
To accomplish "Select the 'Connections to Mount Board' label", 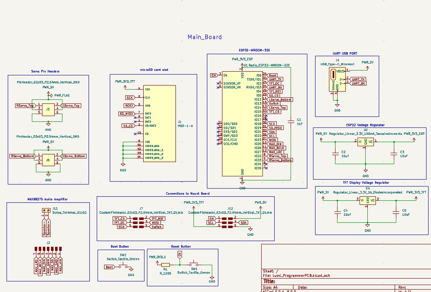I will [187, 193].
